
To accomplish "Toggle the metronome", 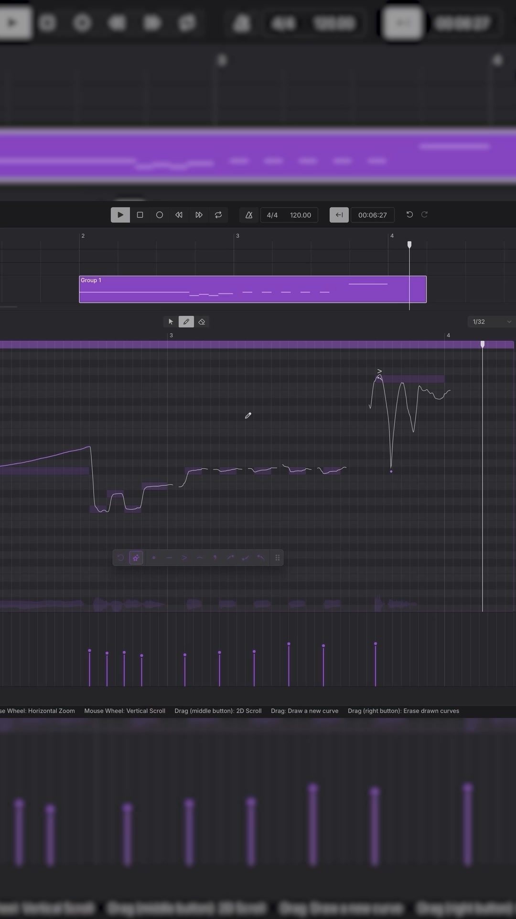I will 249,215.
